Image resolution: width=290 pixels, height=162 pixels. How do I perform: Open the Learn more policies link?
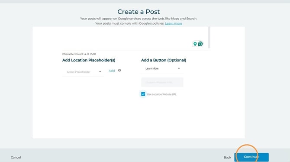click(x=174, y=23)
